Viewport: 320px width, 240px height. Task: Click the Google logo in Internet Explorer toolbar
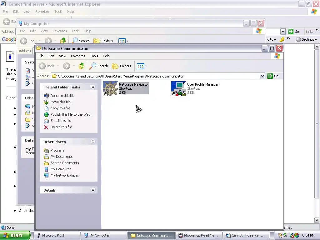pos(8,39)
